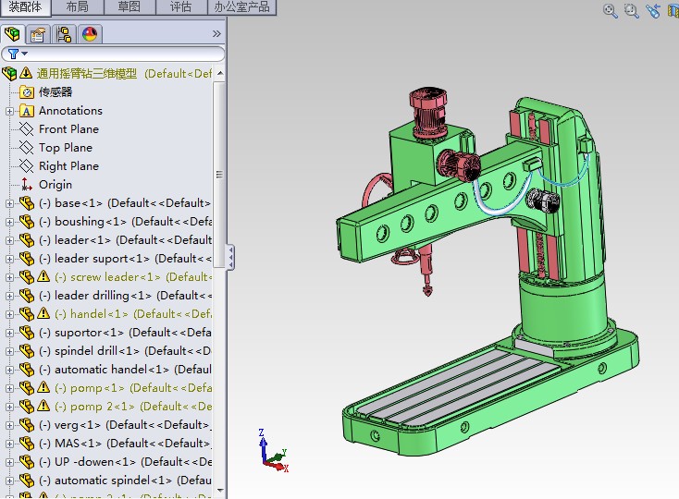
Task: Open the 评估 (Evaluate) tab
Action: [180, 7]
